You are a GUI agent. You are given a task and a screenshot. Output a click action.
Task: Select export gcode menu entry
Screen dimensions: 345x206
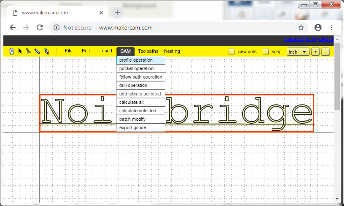point(140,127)
